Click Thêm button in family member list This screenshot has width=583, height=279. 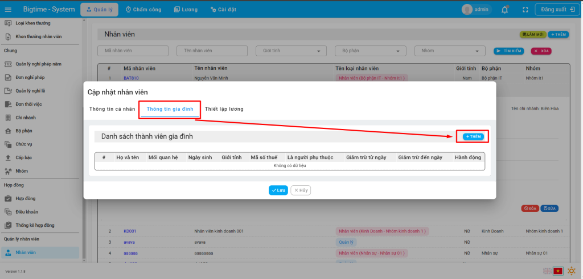(x=473, y=137)
